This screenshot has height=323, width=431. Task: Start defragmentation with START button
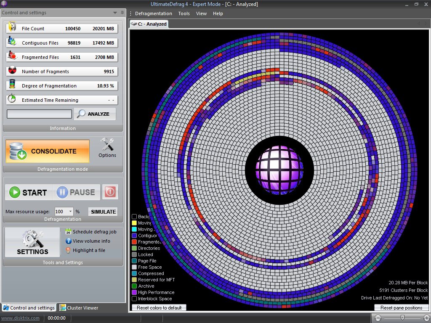tap(28, 192)
